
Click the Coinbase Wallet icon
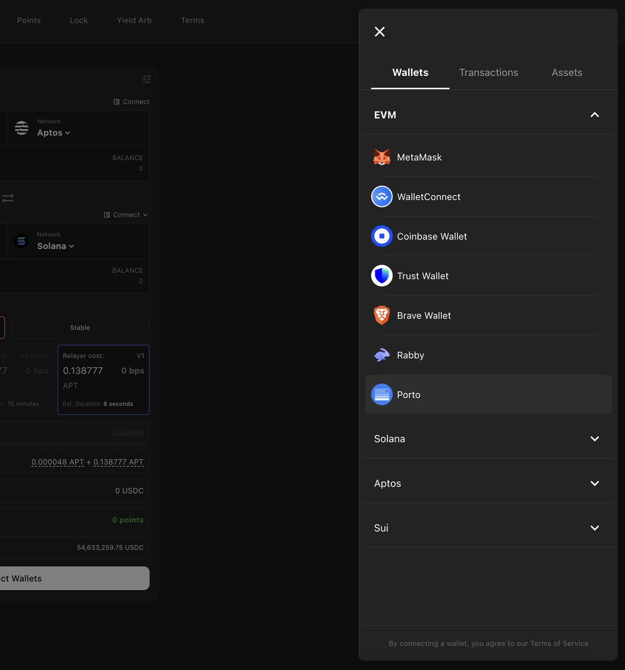[382, 236]
